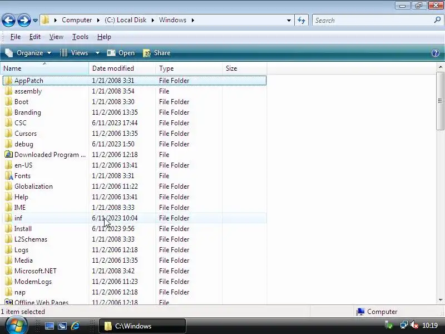Click the Share toolbar button
The height and width of the screenshot is (334, 445).
click(157, 53)
